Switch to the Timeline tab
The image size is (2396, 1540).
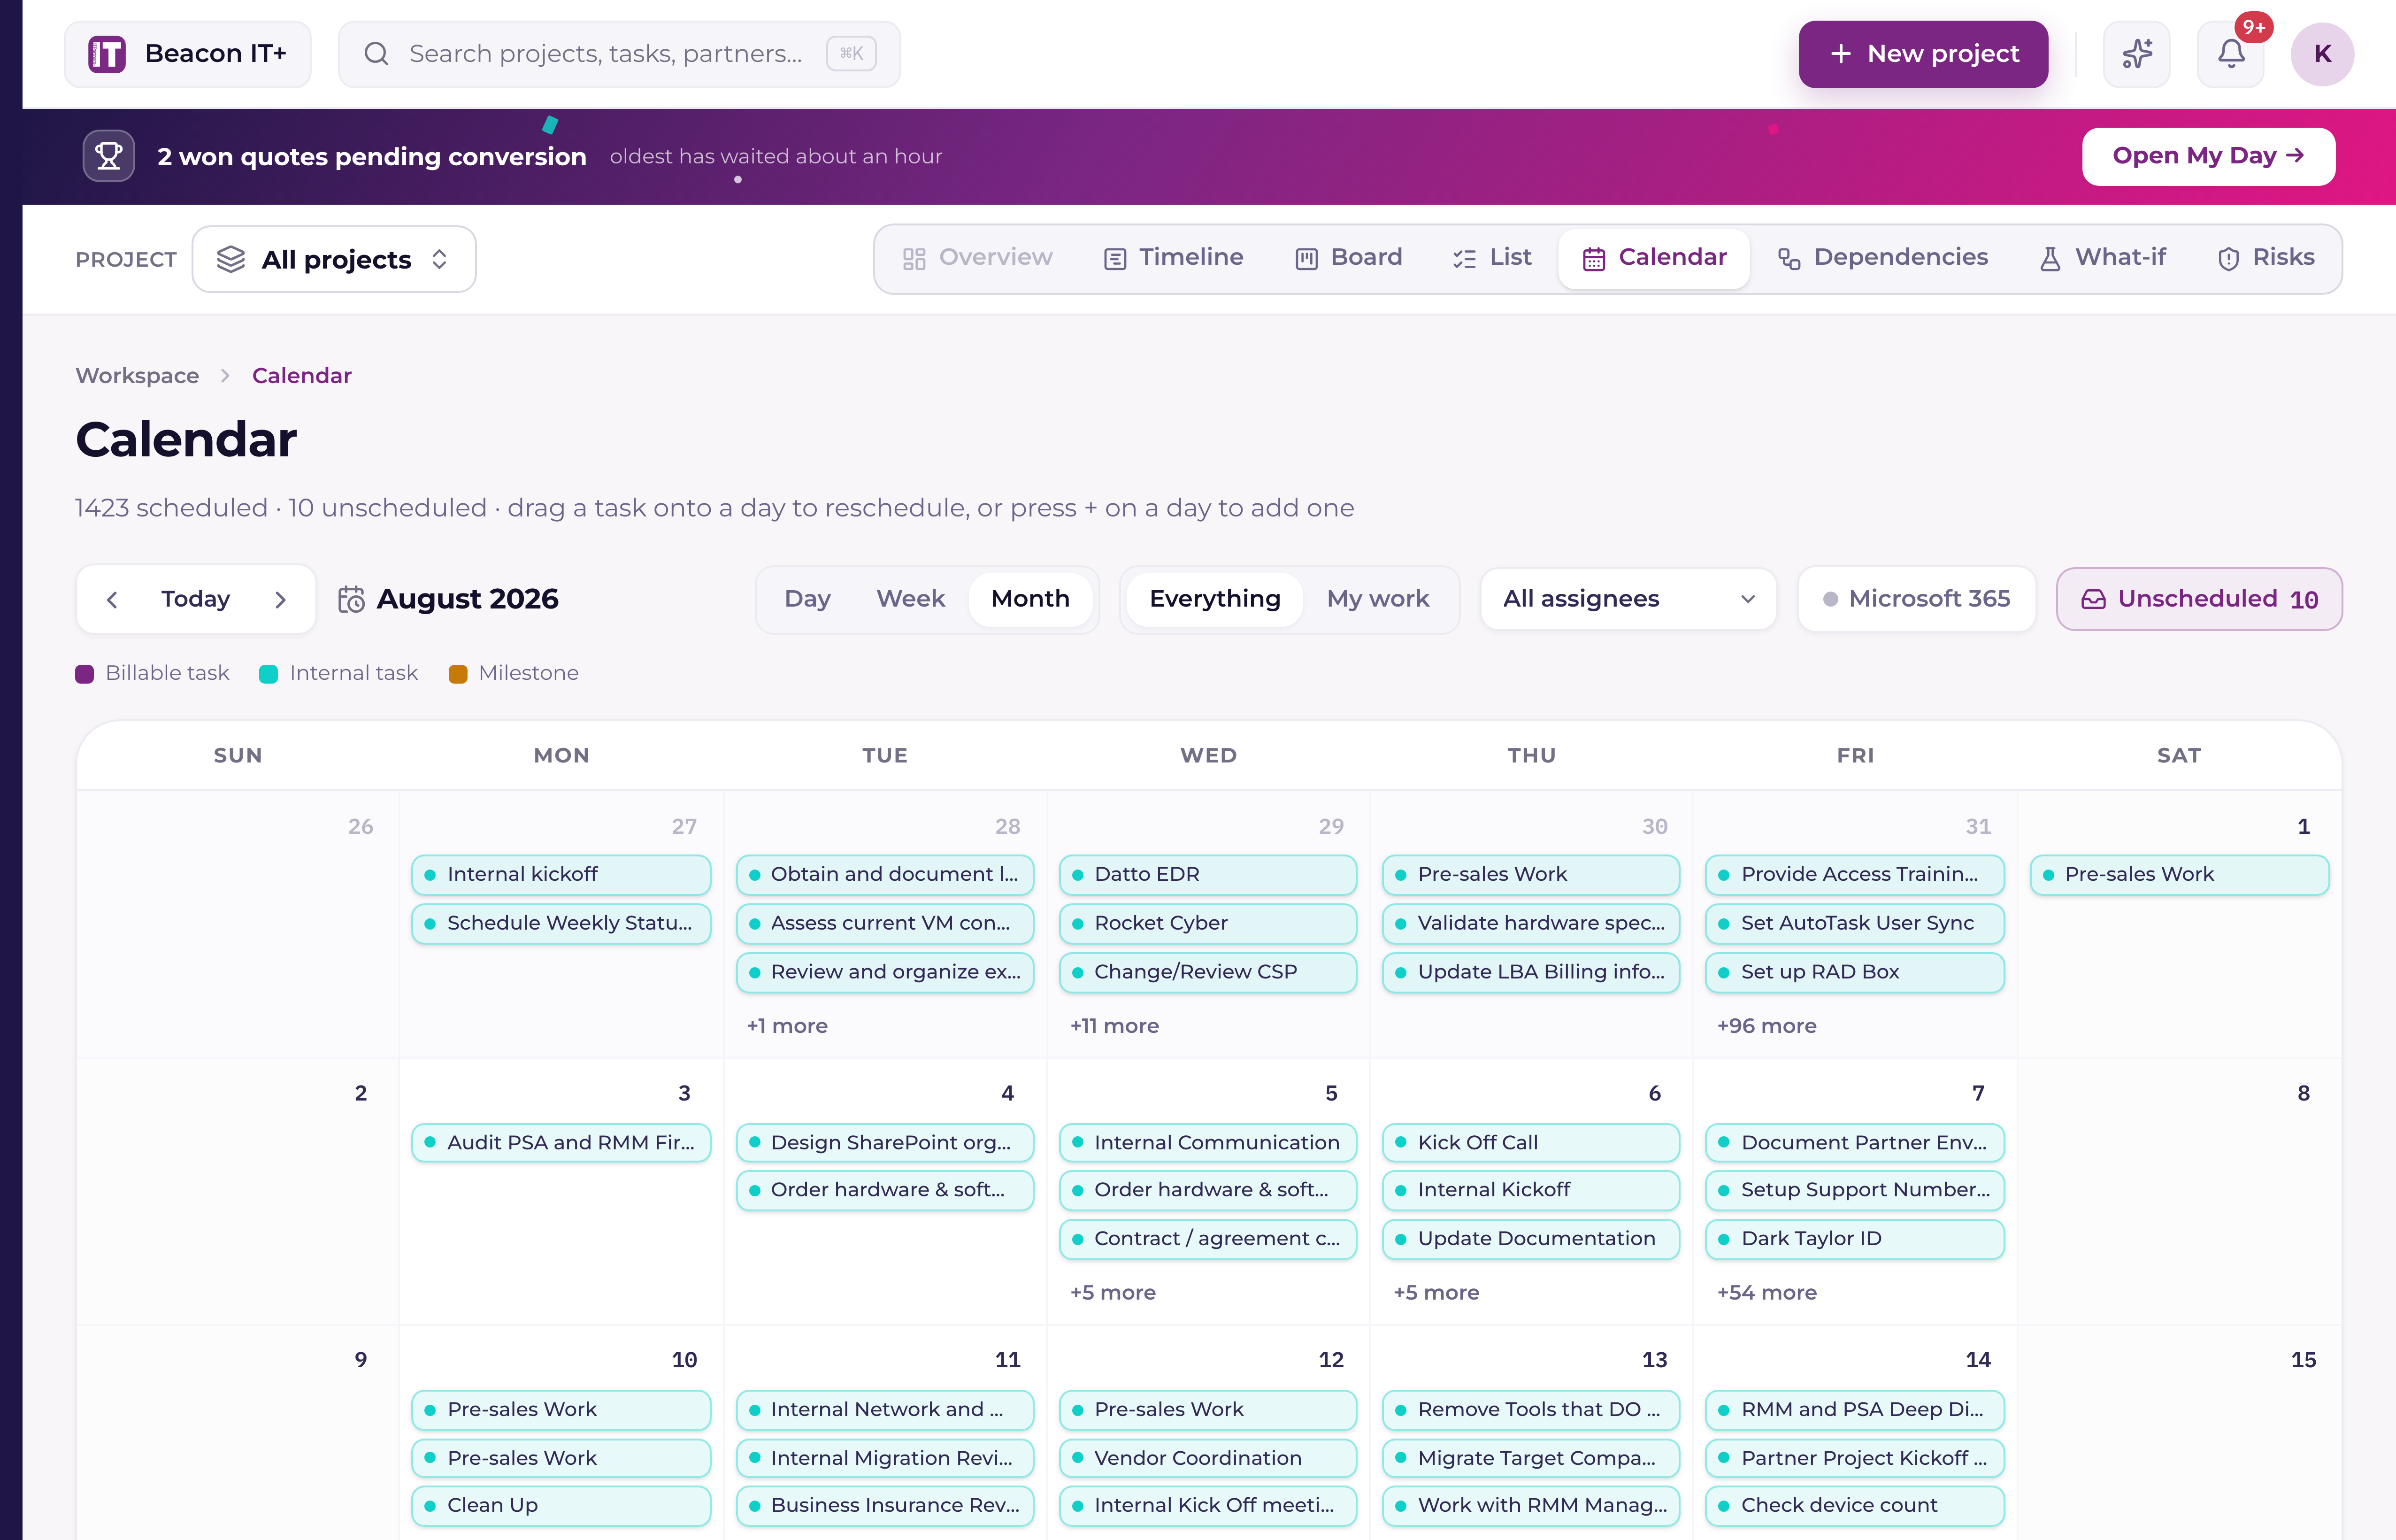point(1173,258)
